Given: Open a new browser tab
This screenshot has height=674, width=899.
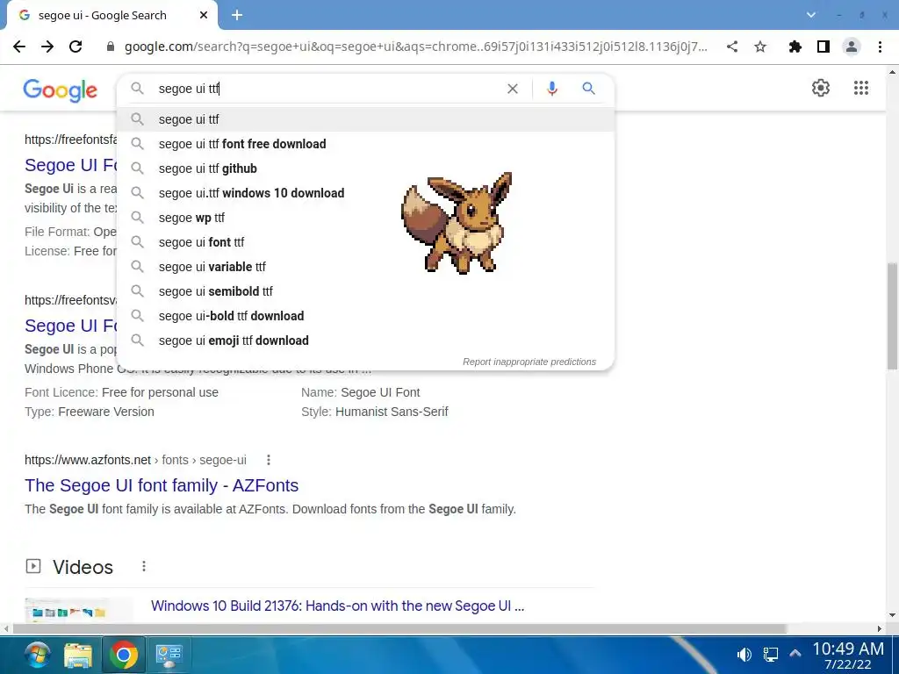Looking at the screenshot, I should pyautogui.click(x=237, y=16).
